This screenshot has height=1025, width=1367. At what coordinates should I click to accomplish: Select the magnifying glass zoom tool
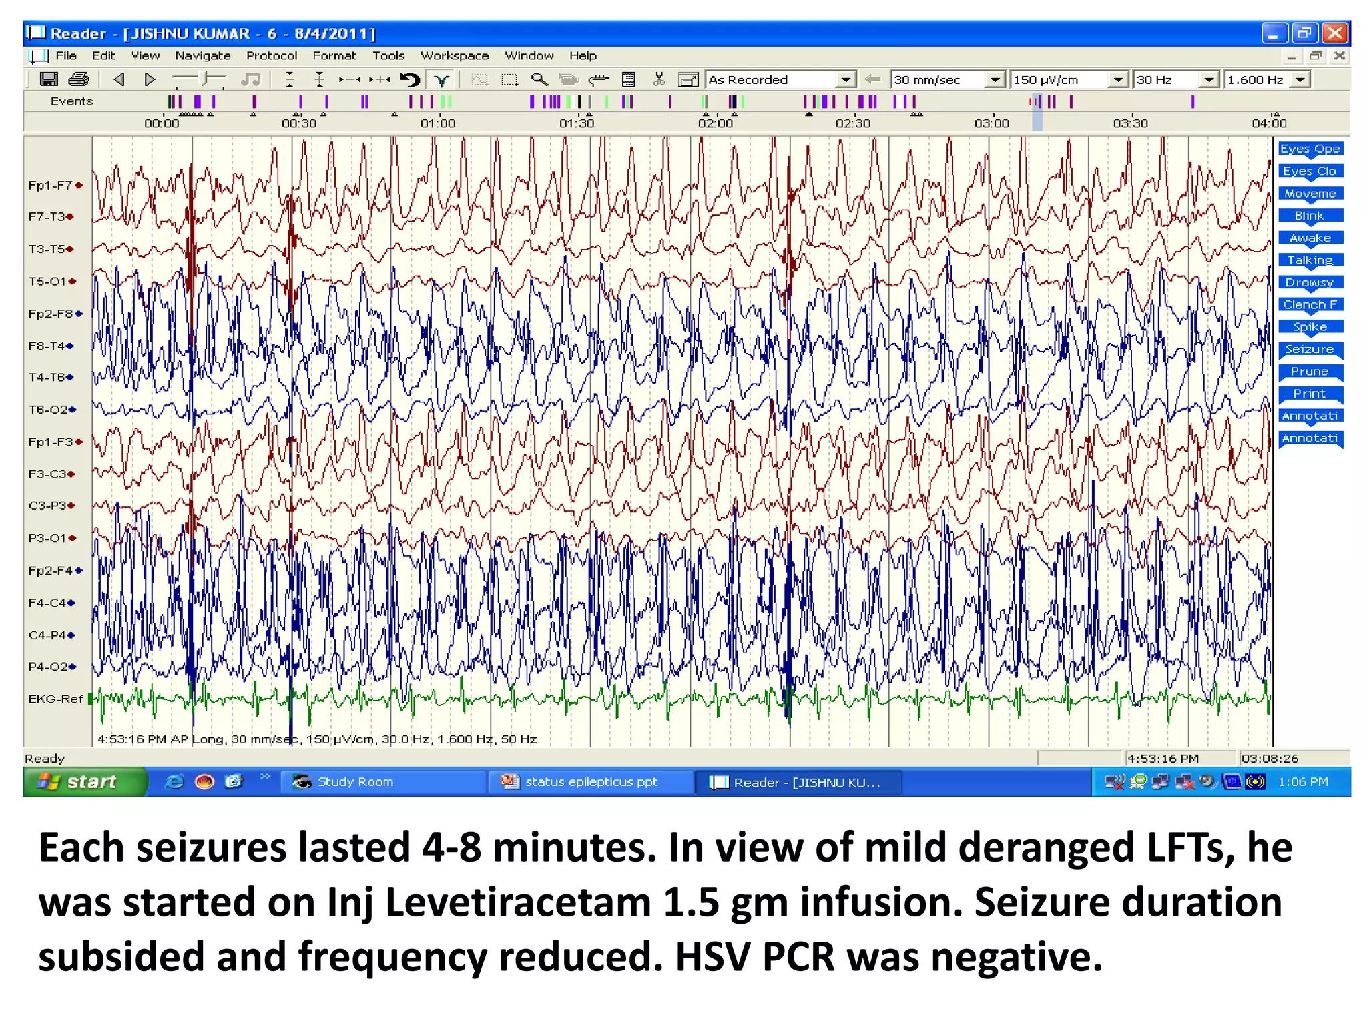click(539, 79)
